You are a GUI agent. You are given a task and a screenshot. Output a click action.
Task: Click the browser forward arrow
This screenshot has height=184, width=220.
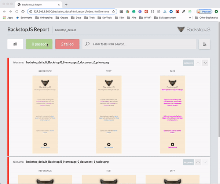tap(10, 11)
